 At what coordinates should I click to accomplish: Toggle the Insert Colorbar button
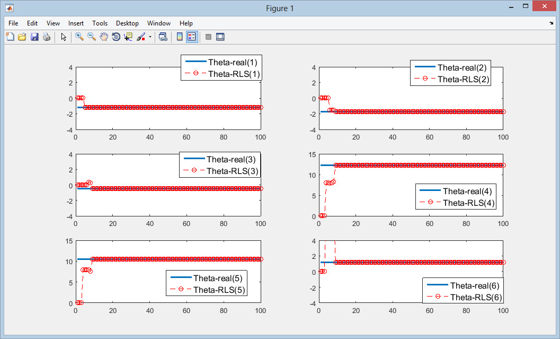180,37
